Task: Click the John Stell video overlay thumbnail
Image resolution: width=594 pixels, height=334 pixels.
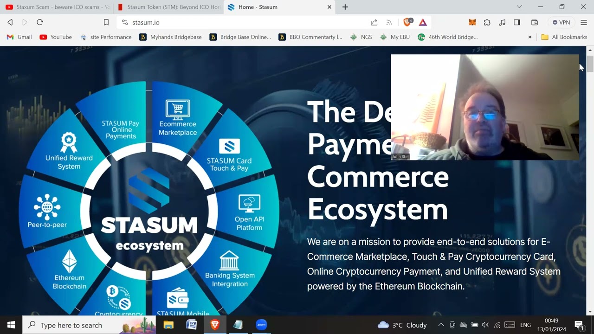Action: point(485,107)
